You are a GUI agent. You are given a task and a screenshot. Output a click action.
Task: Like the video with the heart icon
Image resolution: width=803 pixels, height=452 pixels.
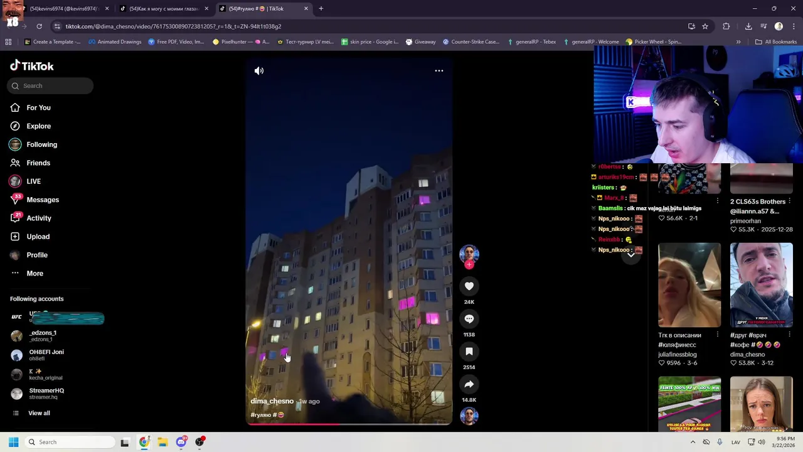coord(469,286)
